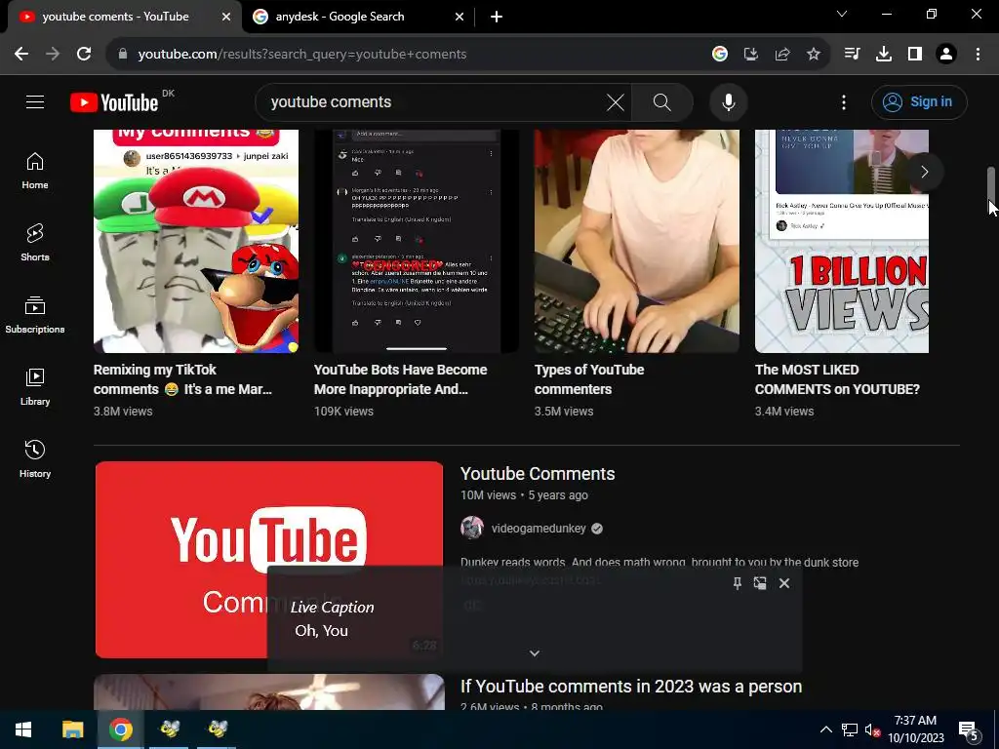Screen dimensions: 999x749
Task: Open Subscriptions in sidebar
Action: [35, 315]
